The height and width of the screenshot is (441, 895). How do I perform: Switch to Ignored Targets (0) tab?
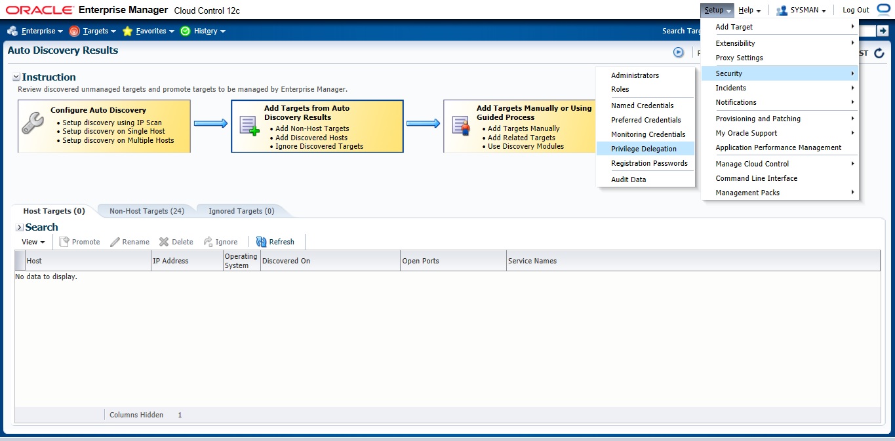pos(241,211)
